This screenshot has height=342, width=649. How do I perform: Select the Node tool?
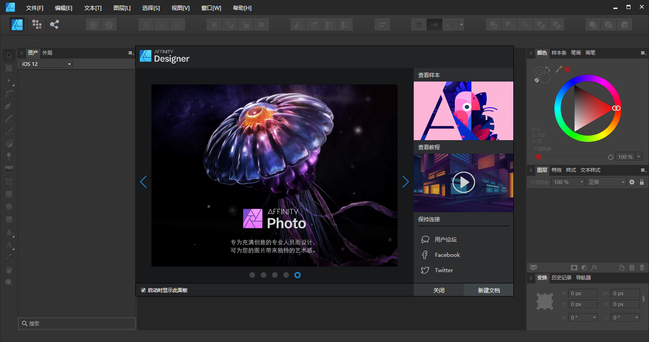9,81
